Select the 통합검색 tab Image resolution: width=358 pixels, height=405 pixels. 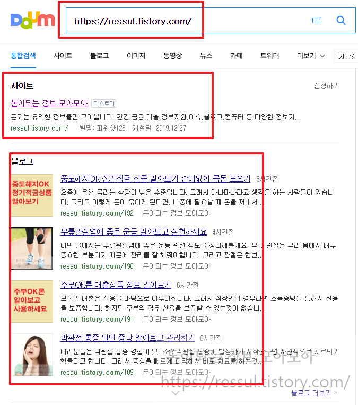point(23,56)
